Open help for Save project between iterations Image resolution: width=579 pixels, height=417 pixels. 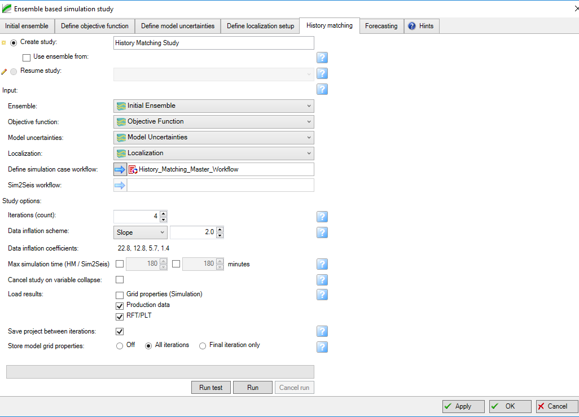coord(322,331)
